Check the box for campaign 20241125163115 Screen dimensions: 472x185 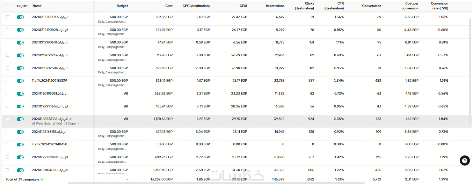[7, 132]
